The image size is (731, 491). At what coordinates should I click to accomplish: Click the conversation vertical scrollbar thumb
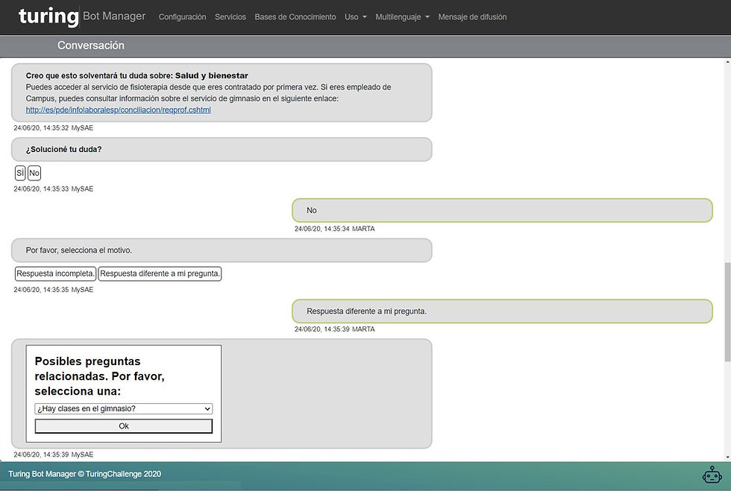[727, 311]
